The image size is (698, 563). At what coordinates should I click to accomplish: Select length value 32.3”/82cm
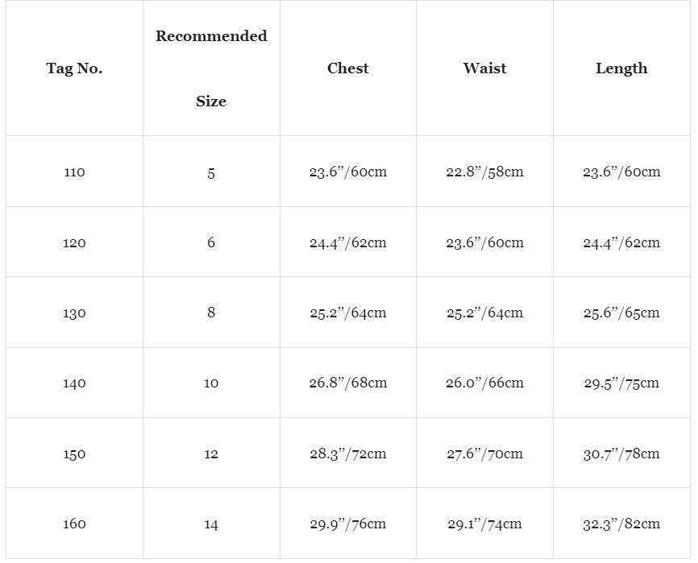tap(621, 524)
